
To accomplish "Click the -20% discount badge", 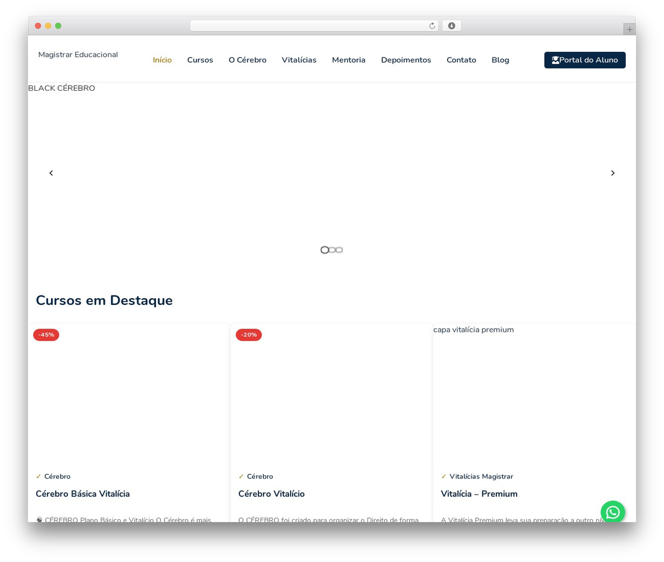I will (249, 335).
